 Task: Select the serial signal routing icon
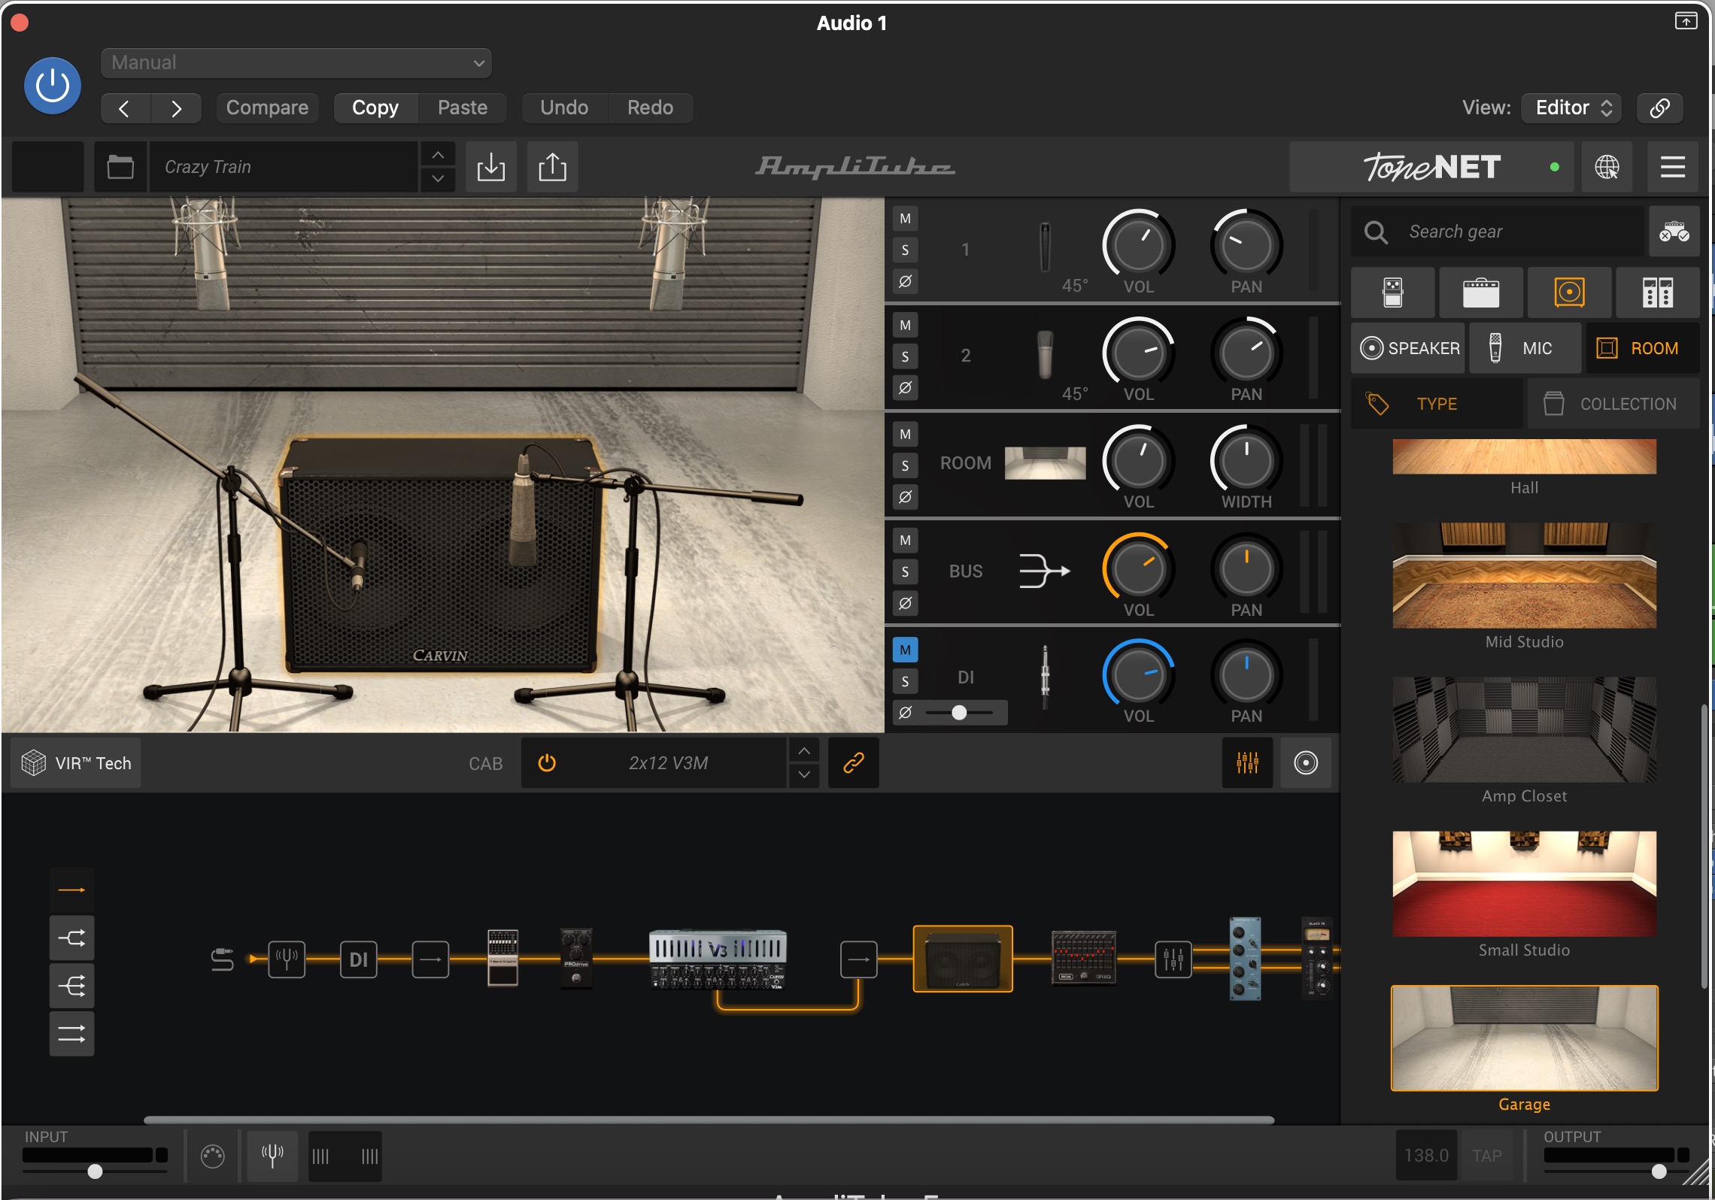(x=71, y=890)
